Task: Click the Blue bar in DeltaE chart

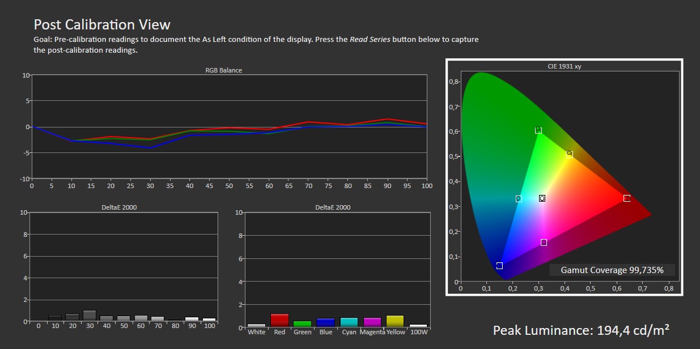Action: 326,322
